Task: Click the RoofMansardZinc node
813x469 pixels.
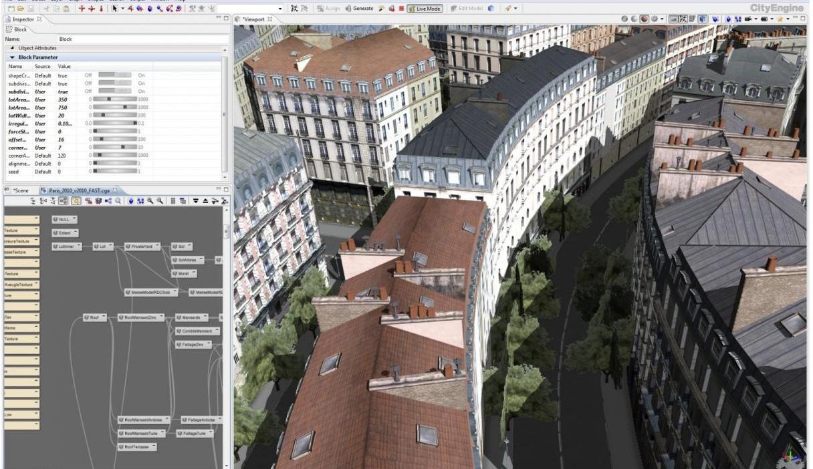Action: 140,318
